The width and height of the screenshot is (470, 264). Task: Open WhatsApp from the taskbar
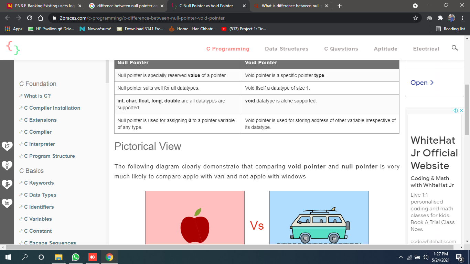pos(76,257)
